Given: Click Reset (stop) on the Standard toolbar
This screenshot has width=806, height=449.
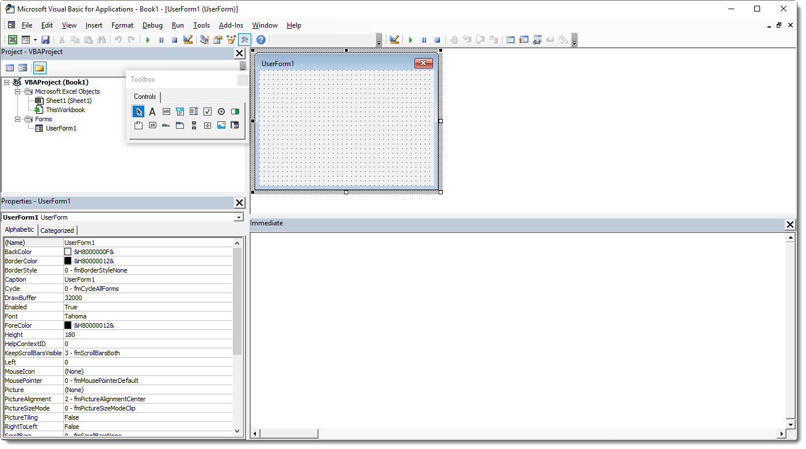Looking at the screenshot, I should tap(174, 40).
